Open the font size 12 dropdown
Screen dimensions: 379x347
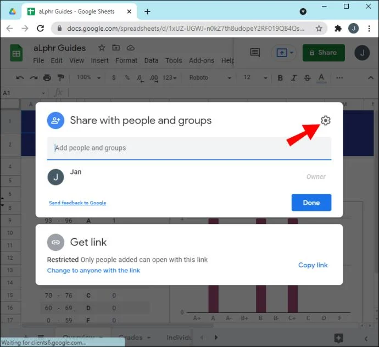(255, 77)
